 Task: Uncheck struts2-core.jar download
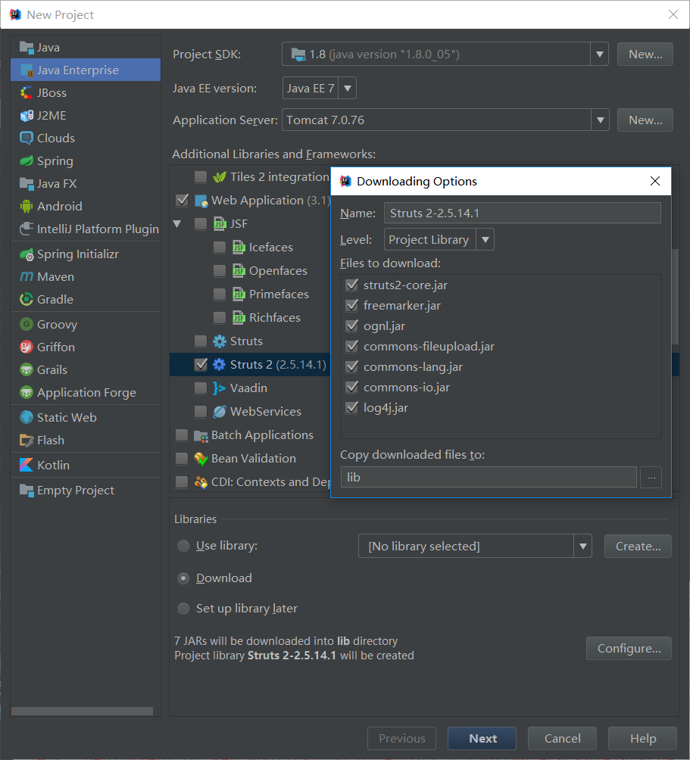click(352, 285)
